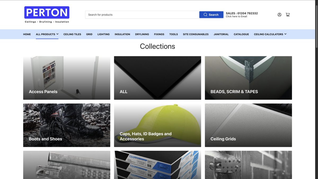The height and width of the screenshot is (179, 318).
Task: Open the ALL collection card
Action: point(157,78)
